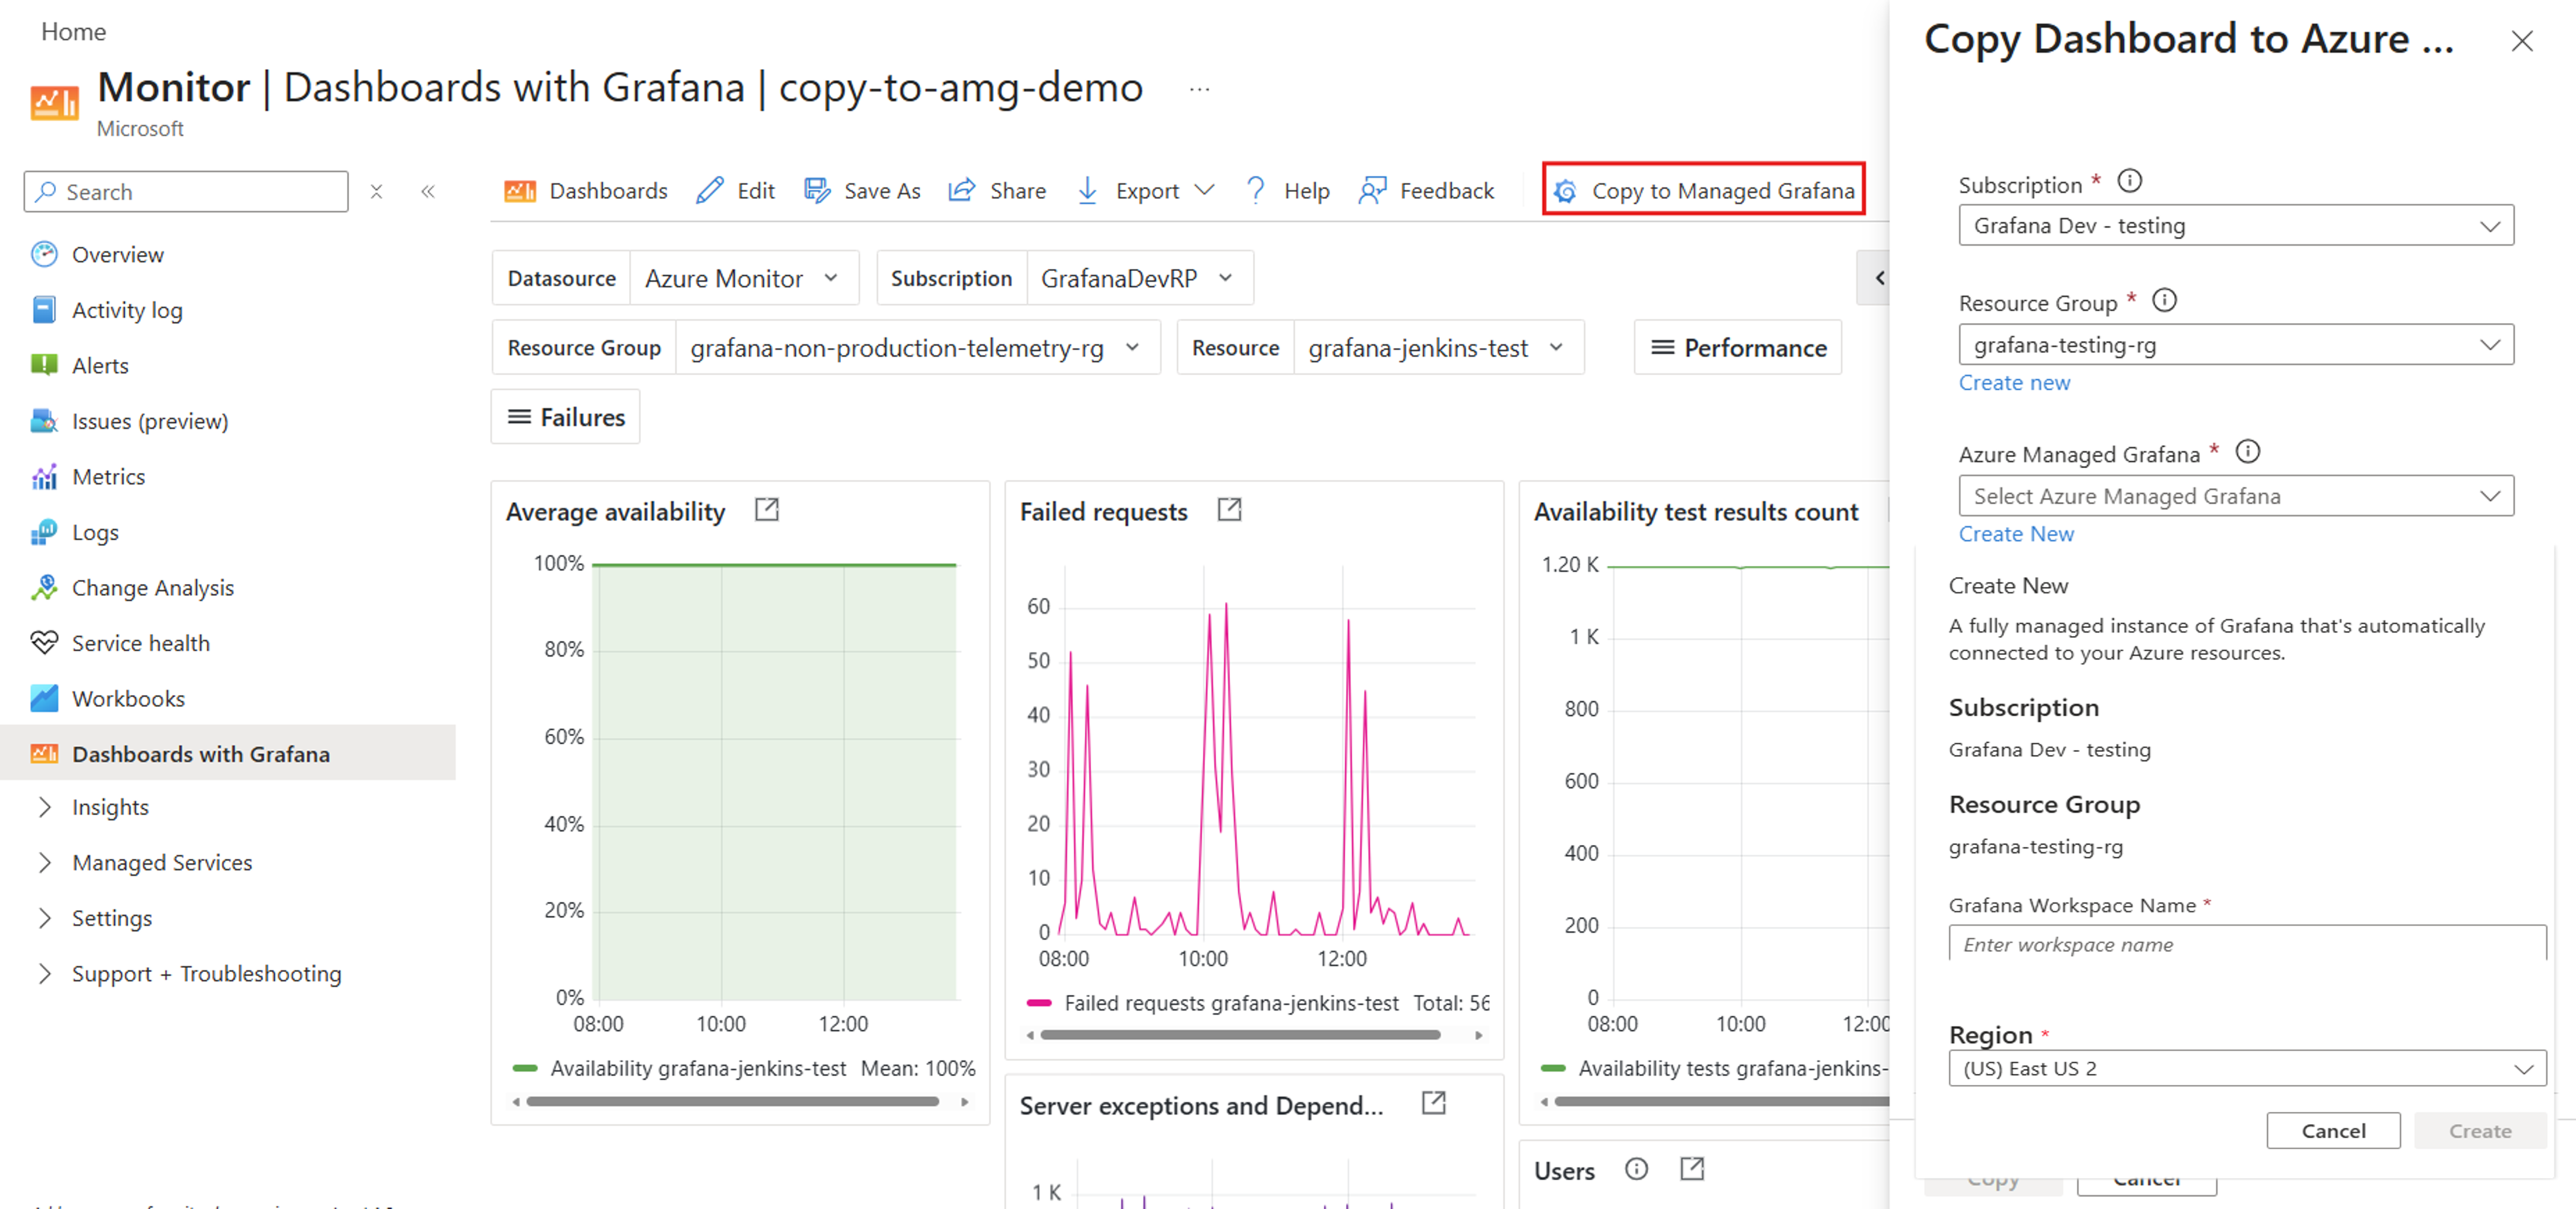Open the Export dropdown menu
This screenshot has width=2576, height=1209.
1145,191
